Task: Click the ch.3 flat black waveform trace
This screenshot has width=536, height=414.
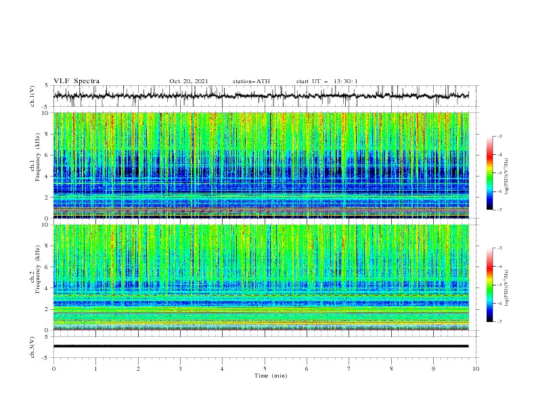Action: tap(261, 346)
